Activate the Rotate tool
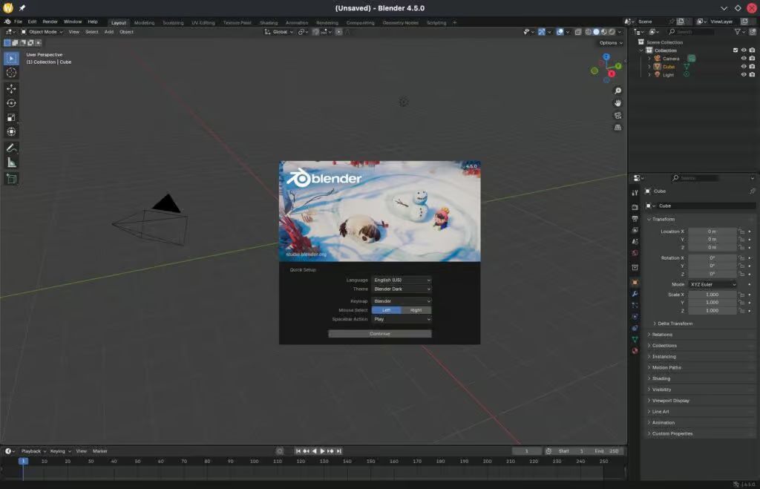Image resolution: width=760 pixels, height=489 pixels. [11, 102]
